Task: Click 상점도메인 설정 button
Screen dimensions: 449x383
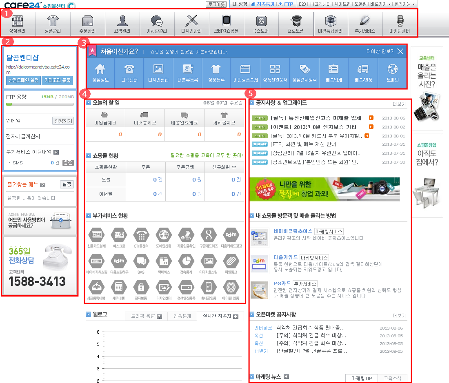Action: point(24,80)
